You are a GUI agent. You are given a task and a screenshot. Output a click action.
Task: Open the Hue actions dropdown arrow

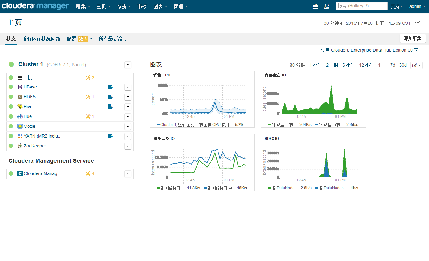point(128,116)
